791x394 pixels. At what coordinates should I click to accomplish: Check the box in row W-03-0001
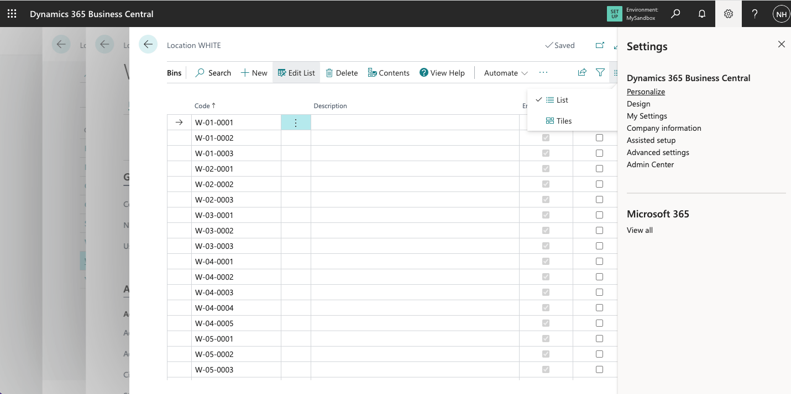coord(599,215)
